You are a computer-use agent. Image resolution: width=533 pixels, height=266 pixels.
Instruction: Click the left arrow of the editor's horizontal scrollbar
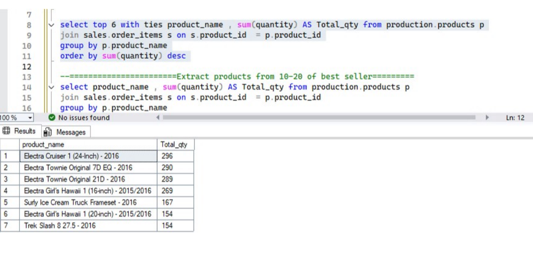158,118
